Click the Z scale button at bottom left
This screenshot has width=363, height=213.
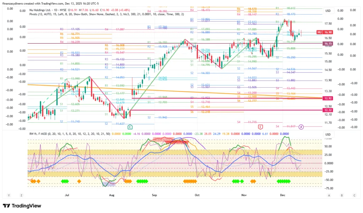[x=21, y=195]
